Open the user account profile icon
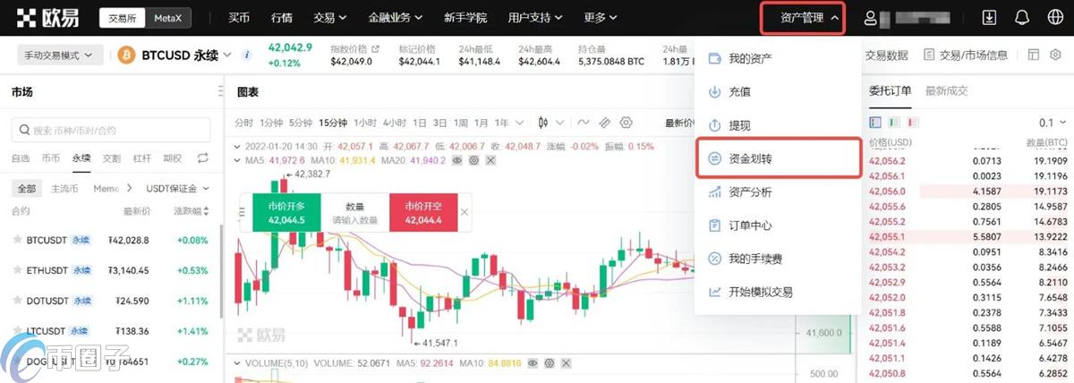The height and width of the screenshot is (383, 1074). click(x=871, y=18)
